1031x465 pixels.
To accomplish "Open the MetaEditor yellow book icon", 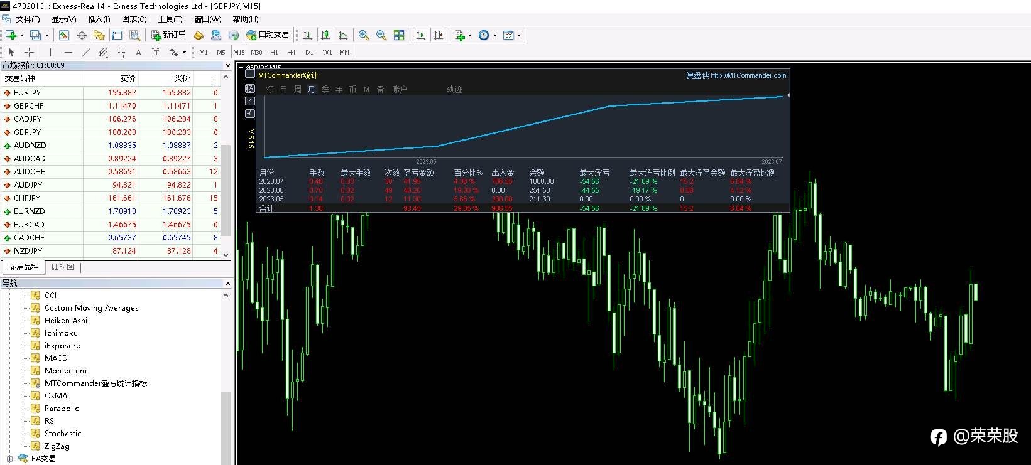I will coord(199,35).
